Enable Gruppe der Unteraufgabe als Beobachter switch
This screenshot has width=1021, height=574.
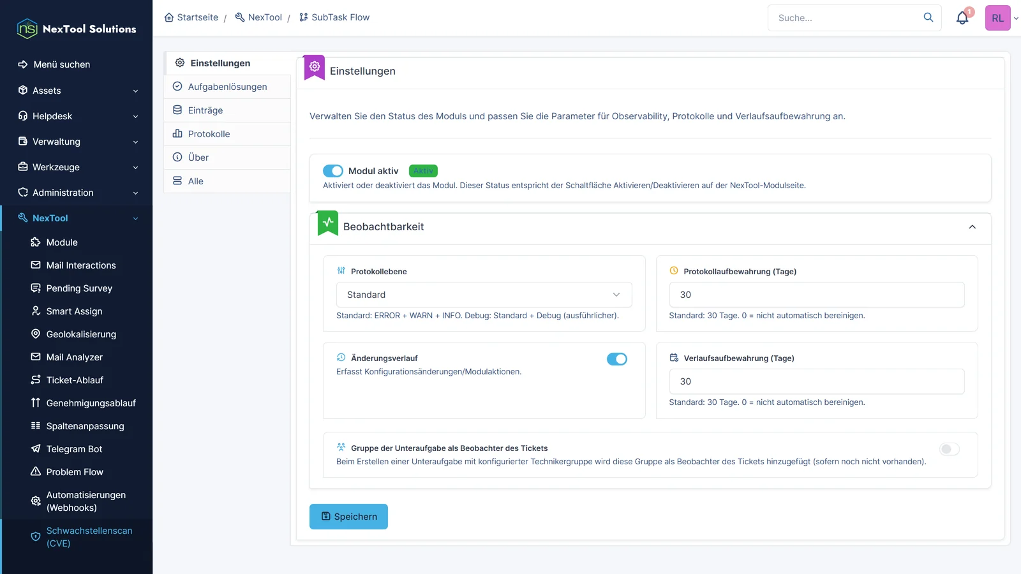[x=950, y=449]
